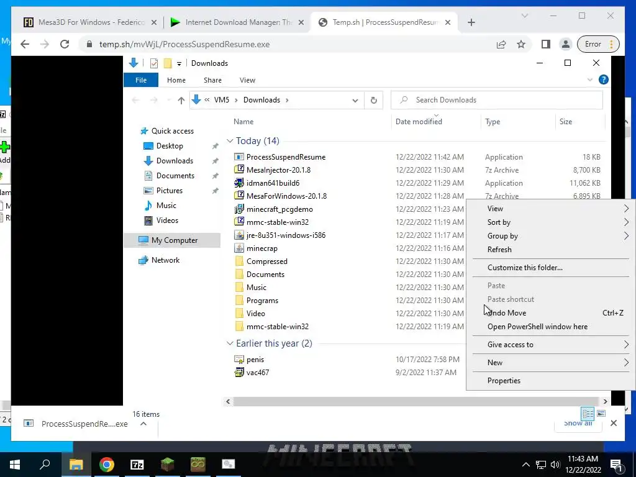The image size is (636, 477).
Task: Choose Open PowerShell window here
Action: point(550,327)
